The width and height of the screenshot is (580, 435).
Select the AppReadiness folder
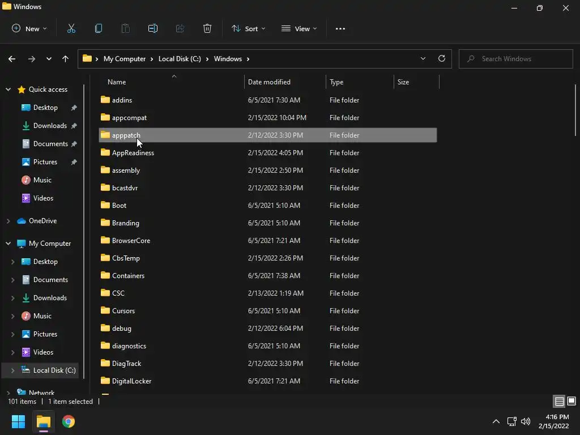click(x=268, y=153)
